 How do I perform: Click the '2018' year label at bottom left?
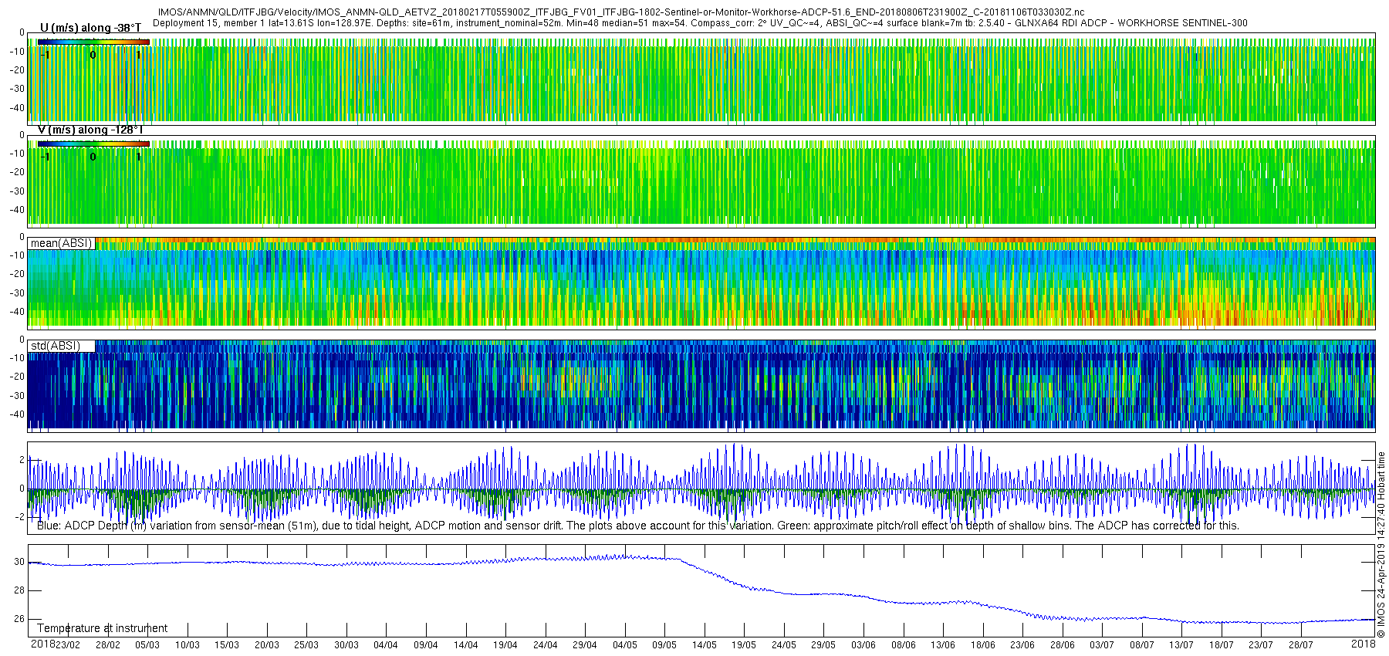point(42,644)
